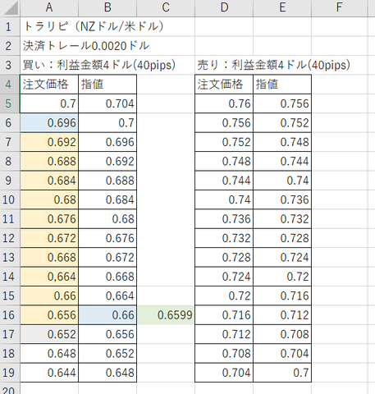Select row 5 header
The image size is (375, 394).
10,103
